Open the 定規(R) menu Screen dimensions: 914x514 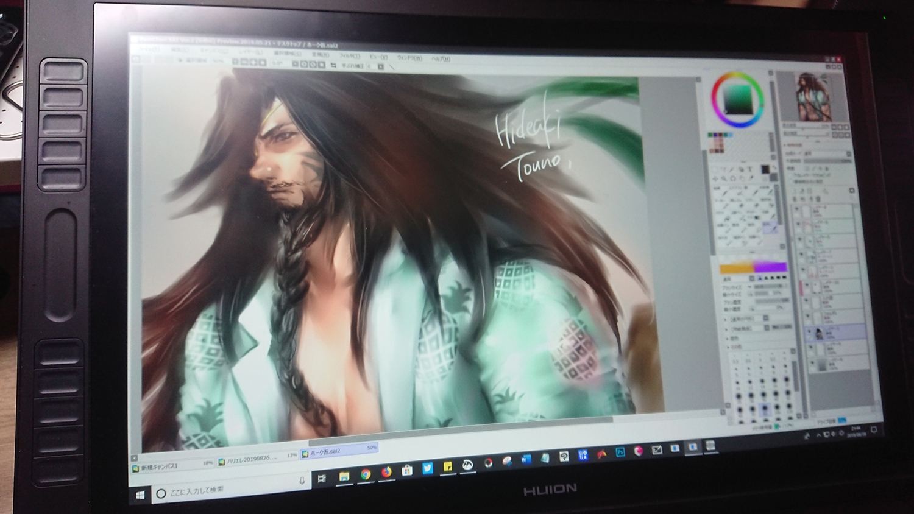(x=321, y=54)
